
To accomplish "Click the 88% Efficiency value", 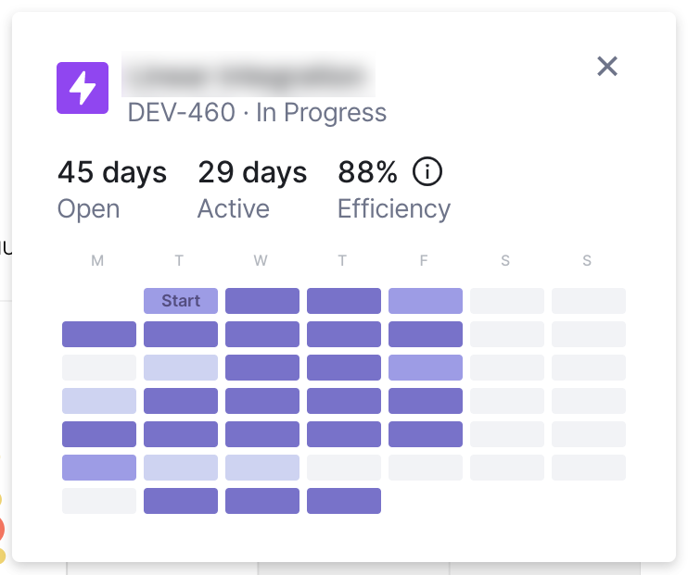I will pyautogui.click(x=367, y=172).
